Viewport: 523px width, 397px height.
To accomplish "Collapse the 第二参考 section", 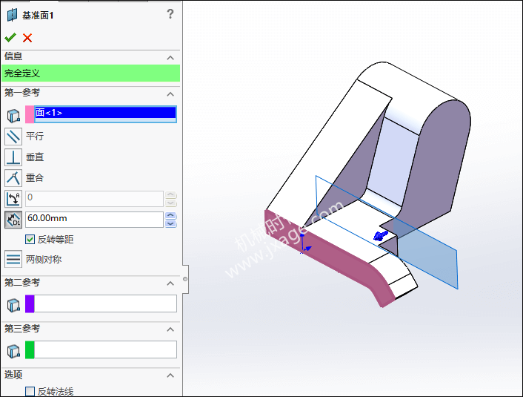I will click(170, 283).
